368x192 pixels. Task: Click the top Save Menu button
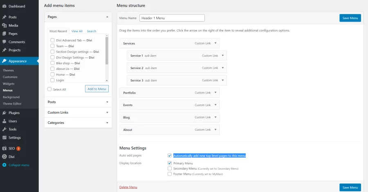pos(350,18)
